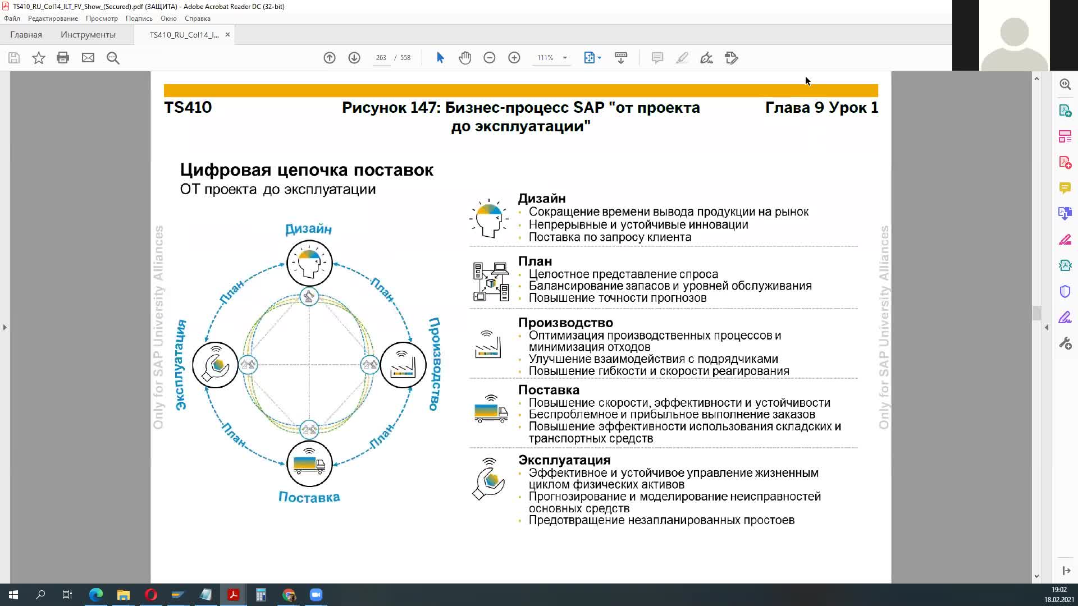Click the scroll up arrow
This screenshot has height=606, width=1078.
point(1036,79)
